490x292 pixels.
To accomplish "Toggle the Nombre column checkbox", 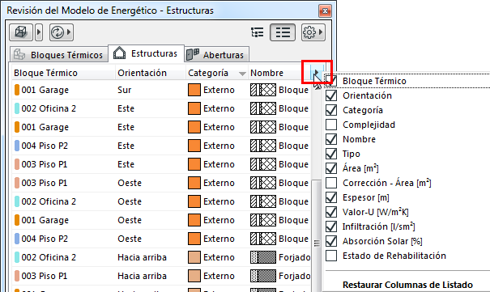I will (x=331, y=139).
